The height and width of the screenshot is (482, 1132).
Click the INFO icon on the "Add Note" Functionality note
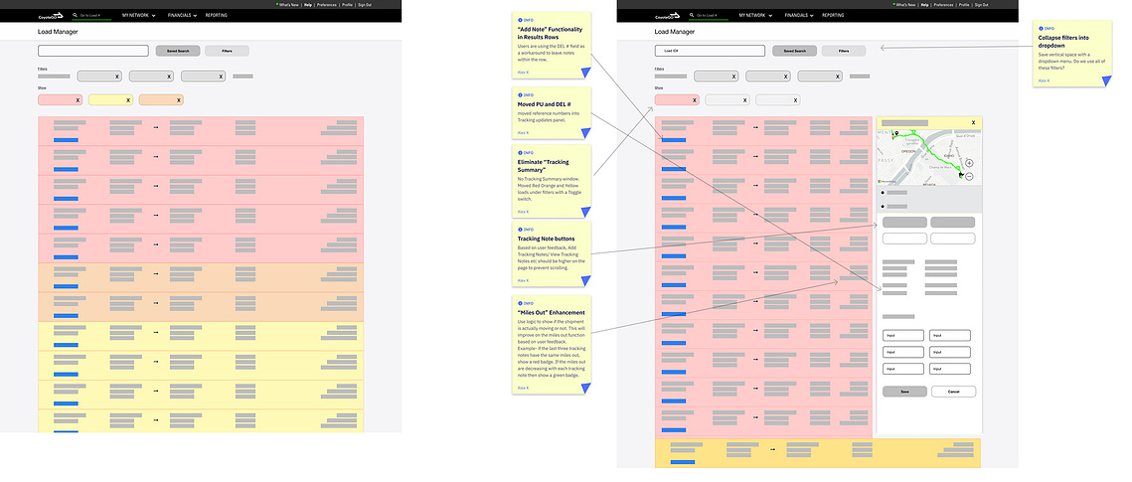point(520,19)
